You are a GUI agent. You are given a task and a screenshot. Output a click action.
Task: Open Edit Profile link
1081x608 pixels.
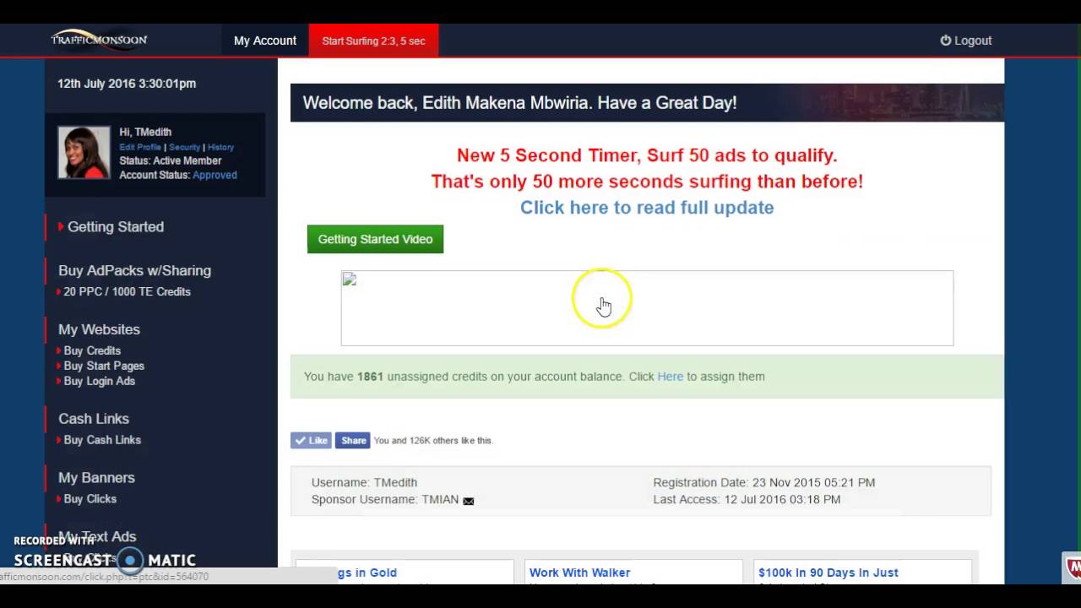[x=140, y=147]
